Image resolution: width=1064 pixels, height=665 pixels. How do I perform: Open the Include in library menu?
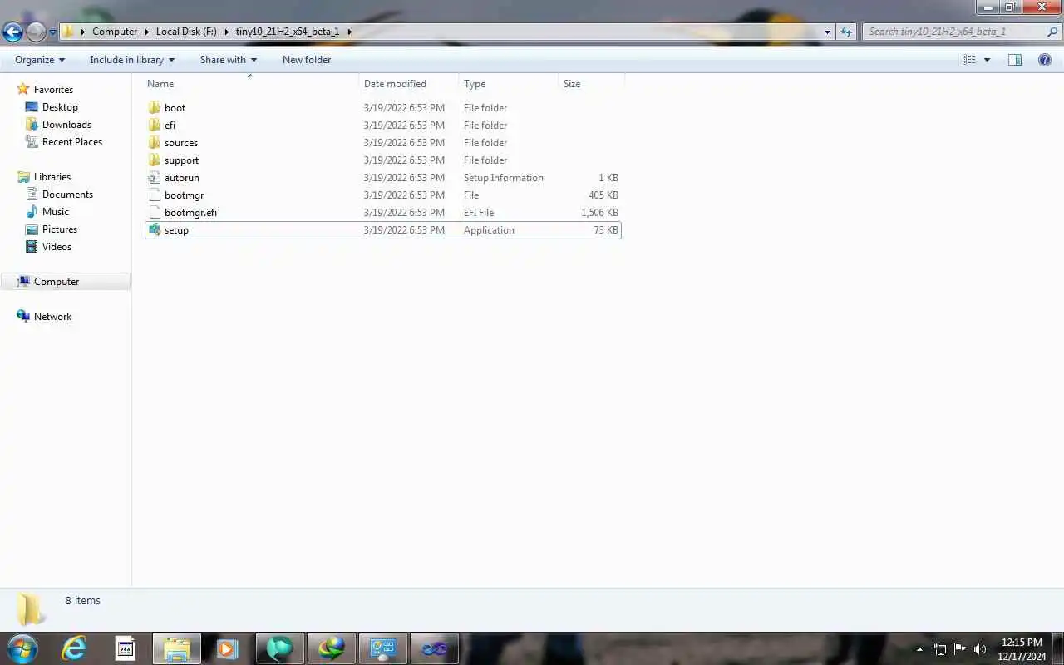[x=132, y=60]
